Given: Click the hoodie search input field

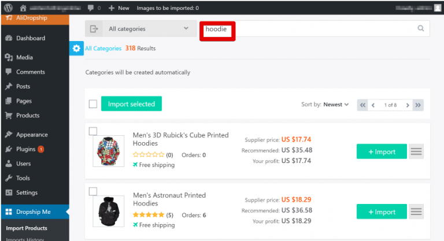Looking at the screenshot, I should [314, 28].
